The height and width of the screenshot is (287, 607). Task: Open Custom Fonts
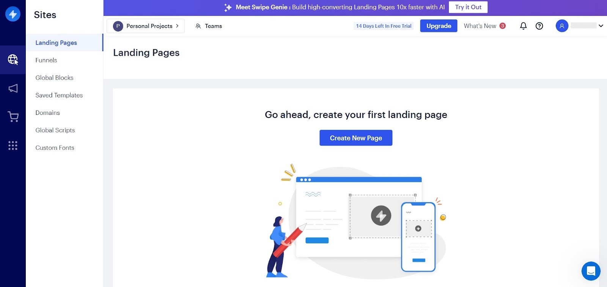click(x=55, y=147)
